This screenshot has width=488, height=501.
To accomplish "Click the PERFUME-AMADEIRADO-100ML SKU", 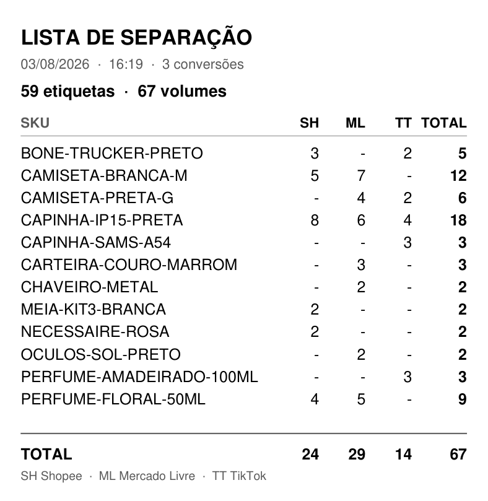I will (x=139, y=377).
